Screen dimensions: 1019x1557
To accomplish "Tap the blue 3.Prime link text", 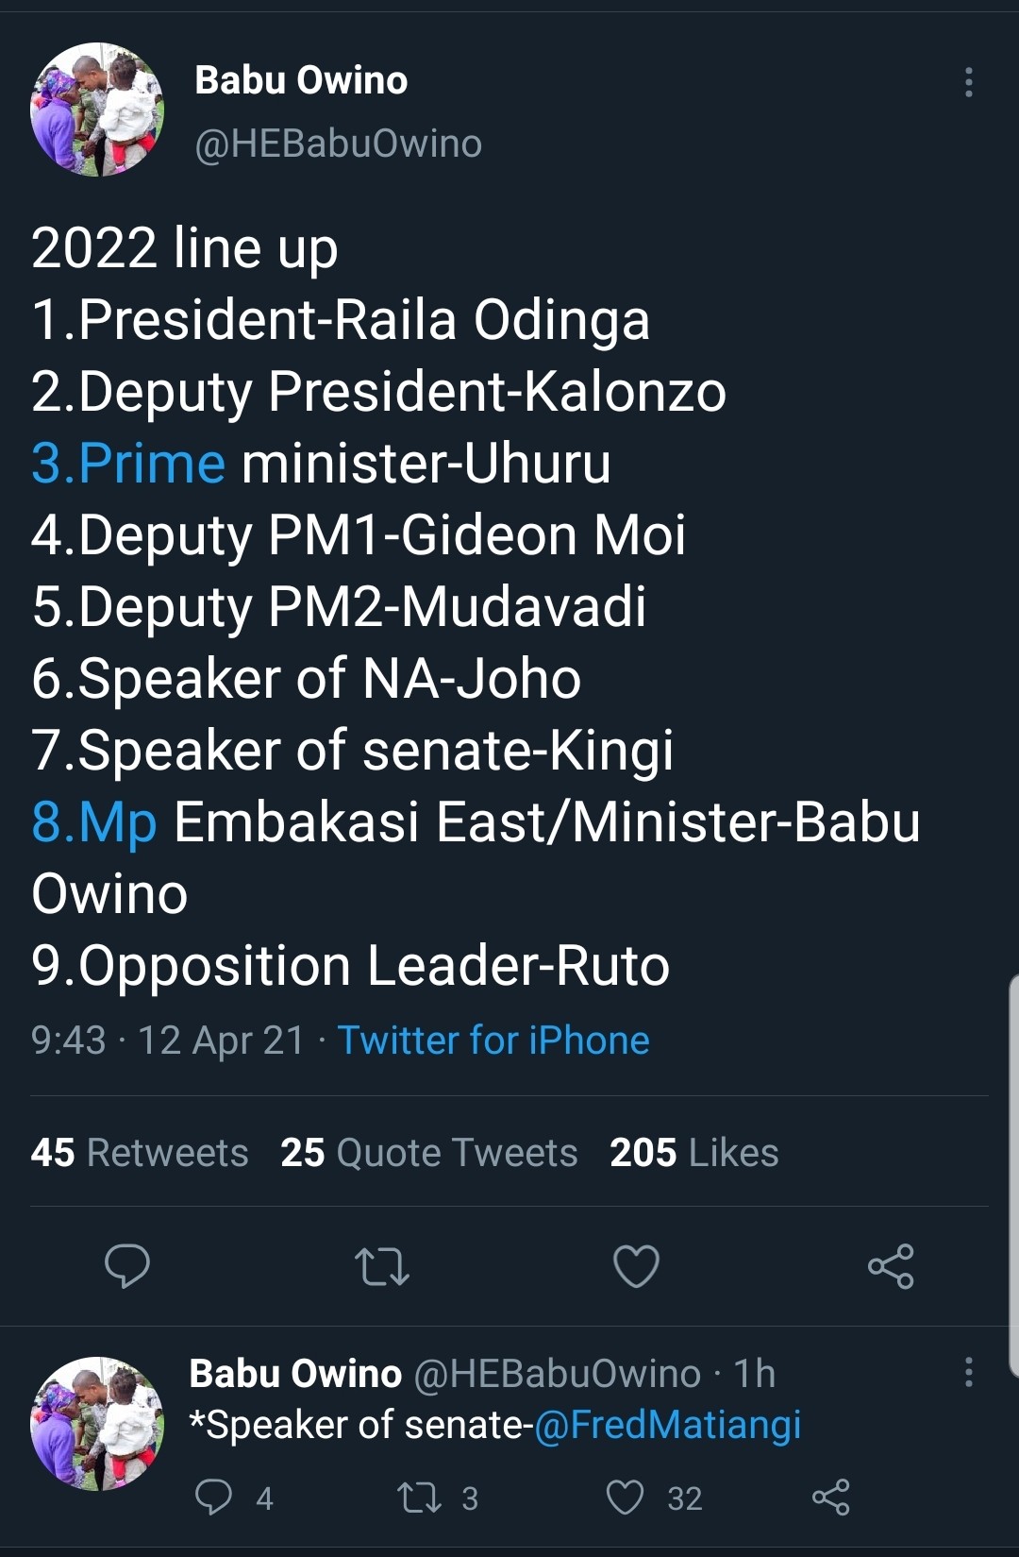I will coord(128,464).
